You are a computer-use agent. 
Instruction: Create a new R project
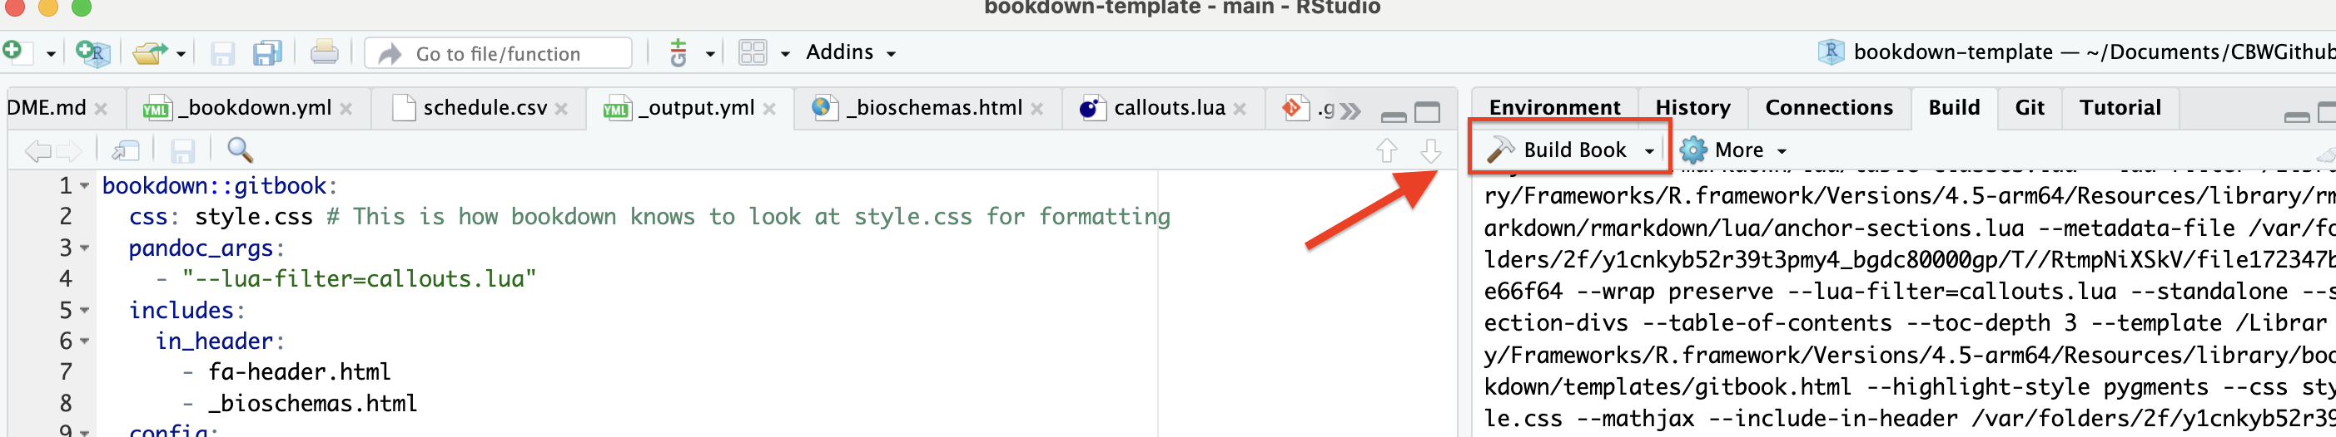(x=92, y=52)
